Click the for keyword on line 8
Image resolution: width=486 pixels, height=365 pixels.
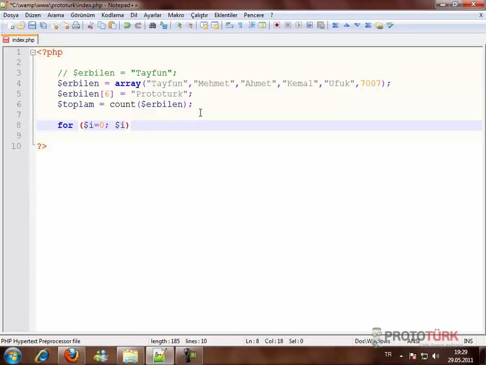point(65,125)
